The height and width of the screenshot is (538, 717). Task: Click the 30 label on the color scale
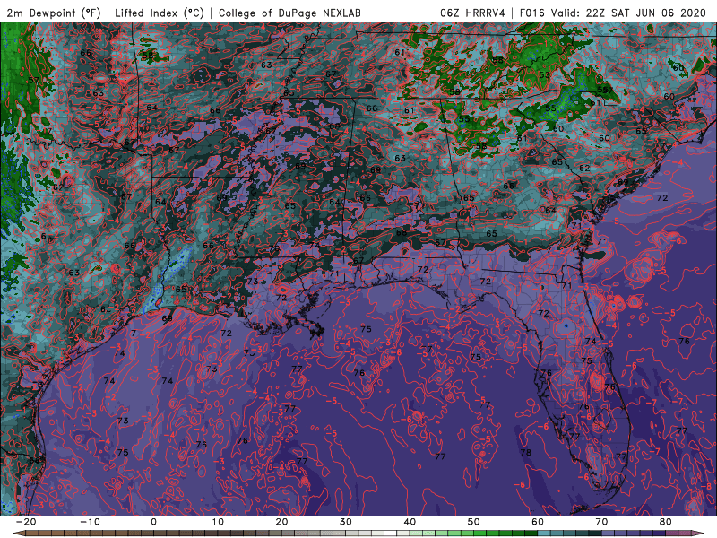(x=346, y=522)
